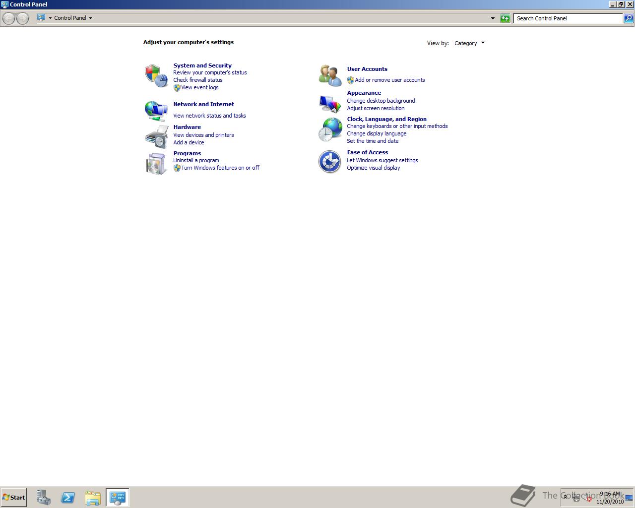Open the Network and Internet globe icon
Screen dimensions: 635x508
point(156,111)
